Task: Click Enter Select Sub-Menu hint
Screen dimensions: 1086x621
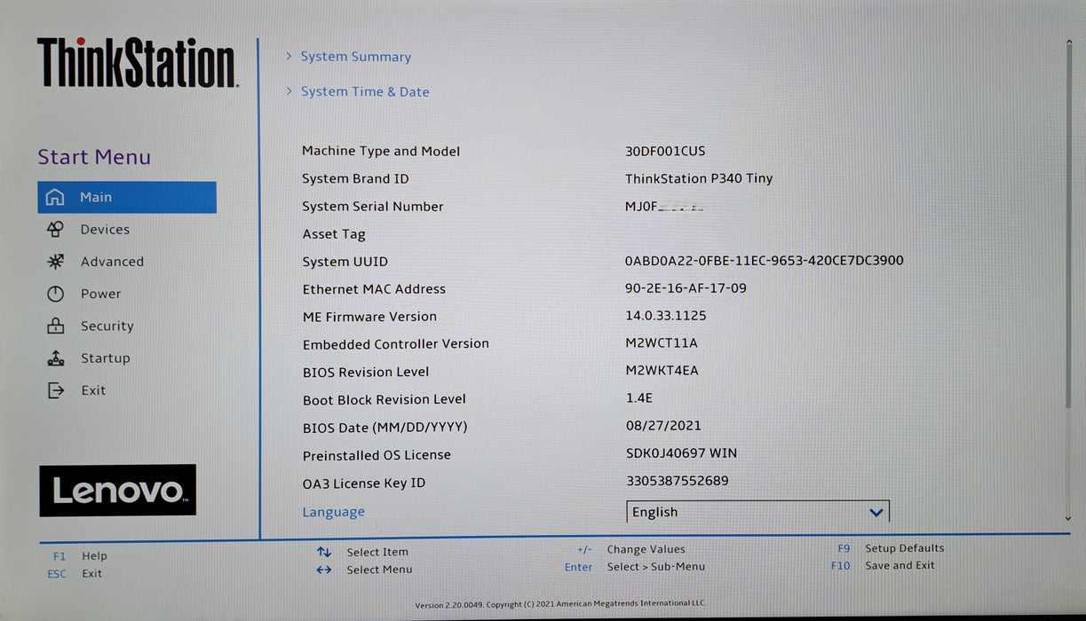Action: pyautogui.click(x=635, y=567)
